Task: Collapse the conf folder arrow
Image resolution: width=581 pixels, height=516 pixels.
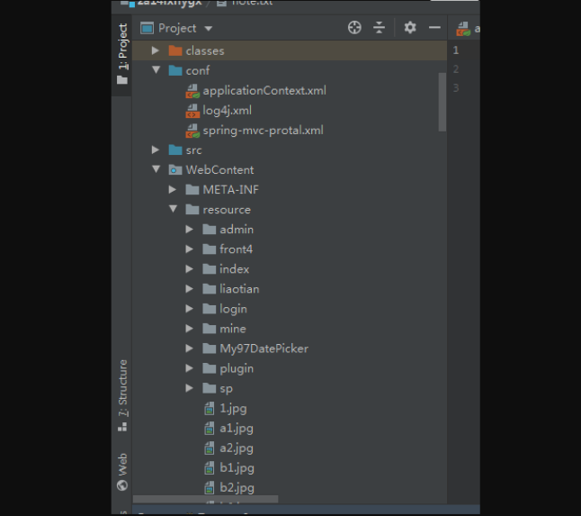Action: point(156,70)
